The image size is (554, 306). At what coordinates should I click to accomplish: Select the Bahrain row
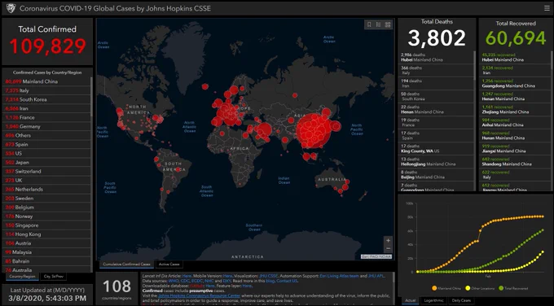click(x=46, y=261)
